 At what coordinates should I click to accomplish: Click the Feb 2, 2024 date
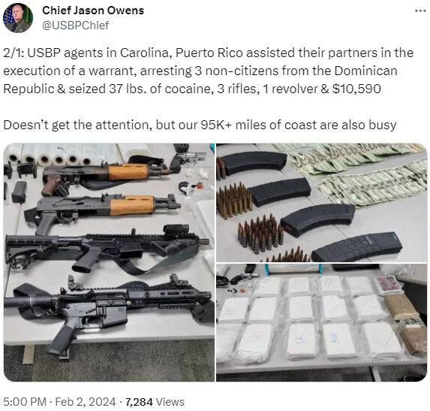point(86,402)
